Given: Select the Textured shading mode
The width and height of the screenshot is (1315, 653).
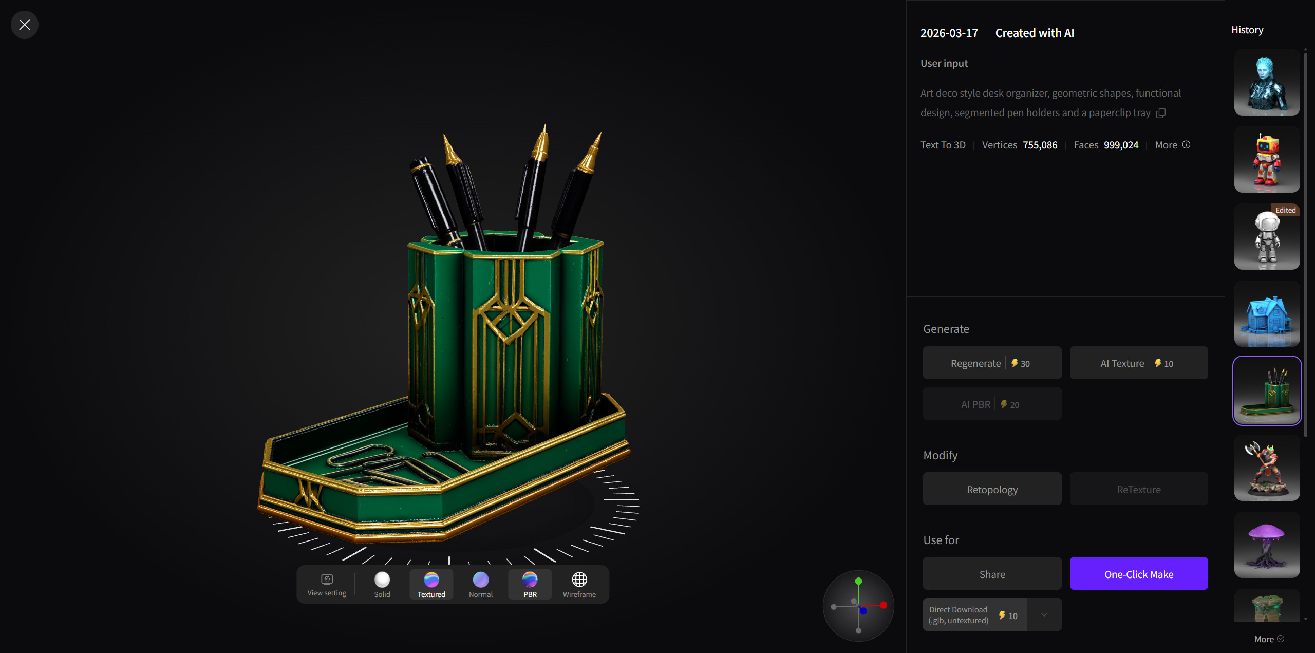Looking at the screenshot, I should pyautogui.click(x=430, y=584).
